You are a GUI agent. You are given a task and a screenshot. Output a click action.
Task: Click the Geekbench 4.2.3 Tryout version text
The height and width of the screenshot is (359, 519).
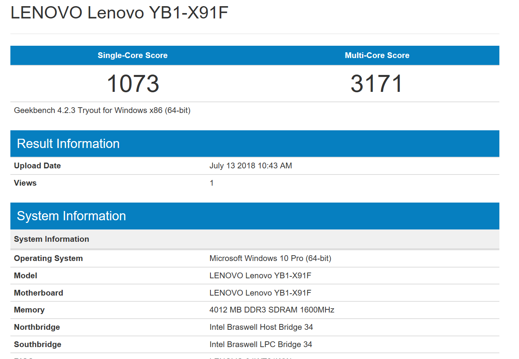102,110
